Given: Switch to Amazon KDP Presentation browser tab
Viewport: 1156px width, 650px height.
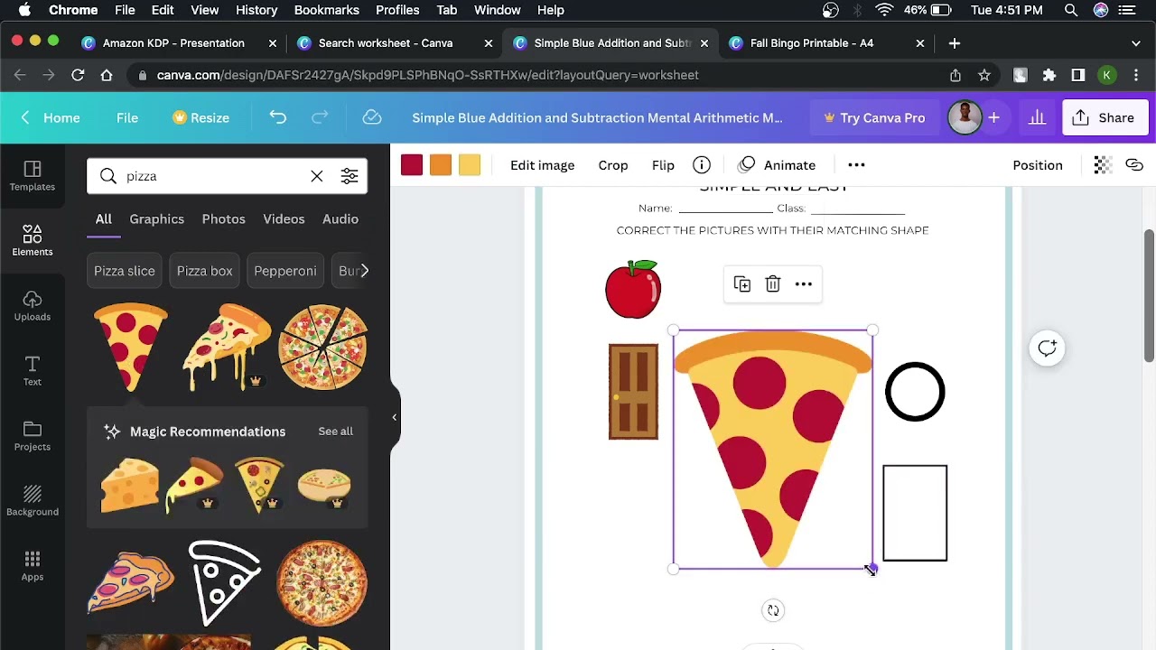Looking at the screenshot, I should click(173, 42).
